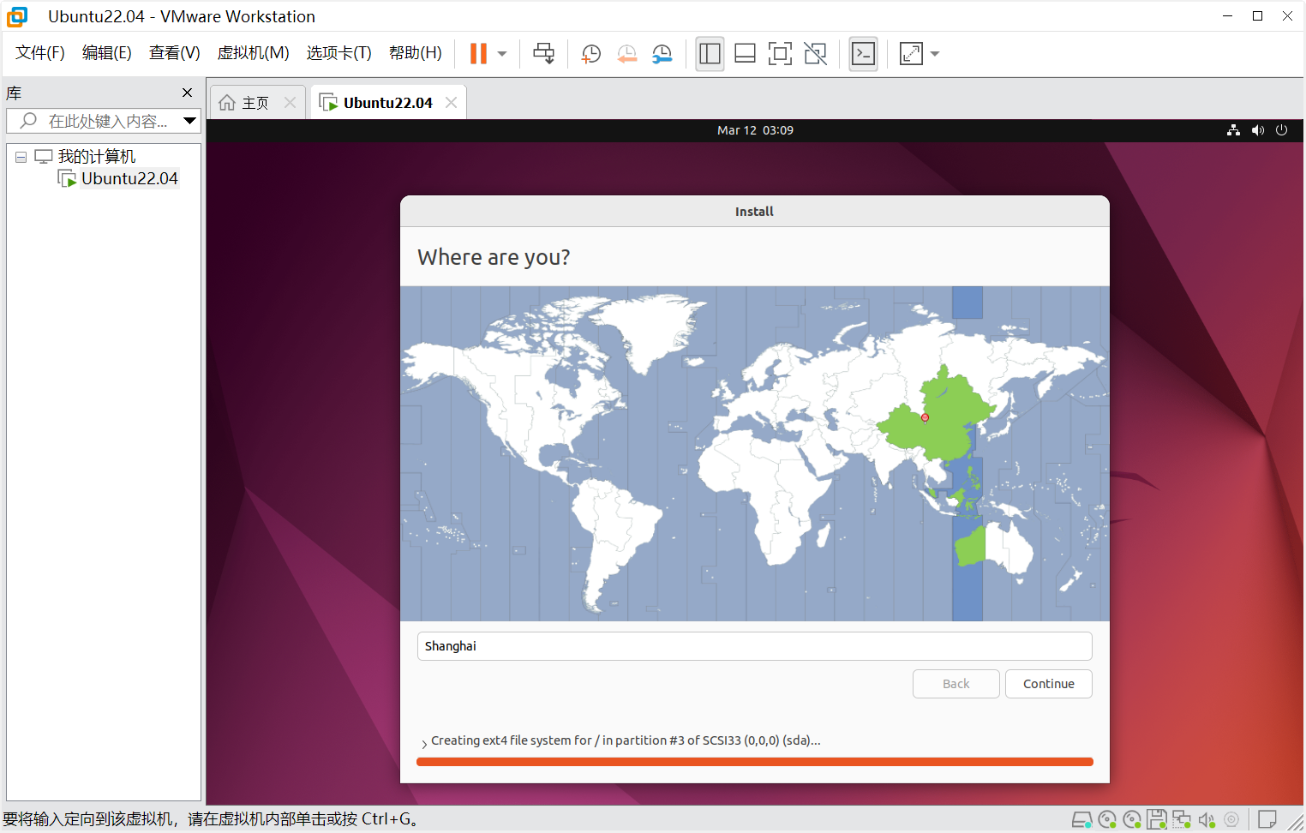The width and height of the screenshot is (1306, 833).
Task: Expand the library search filter dropdown
Action: coord(189,121)
